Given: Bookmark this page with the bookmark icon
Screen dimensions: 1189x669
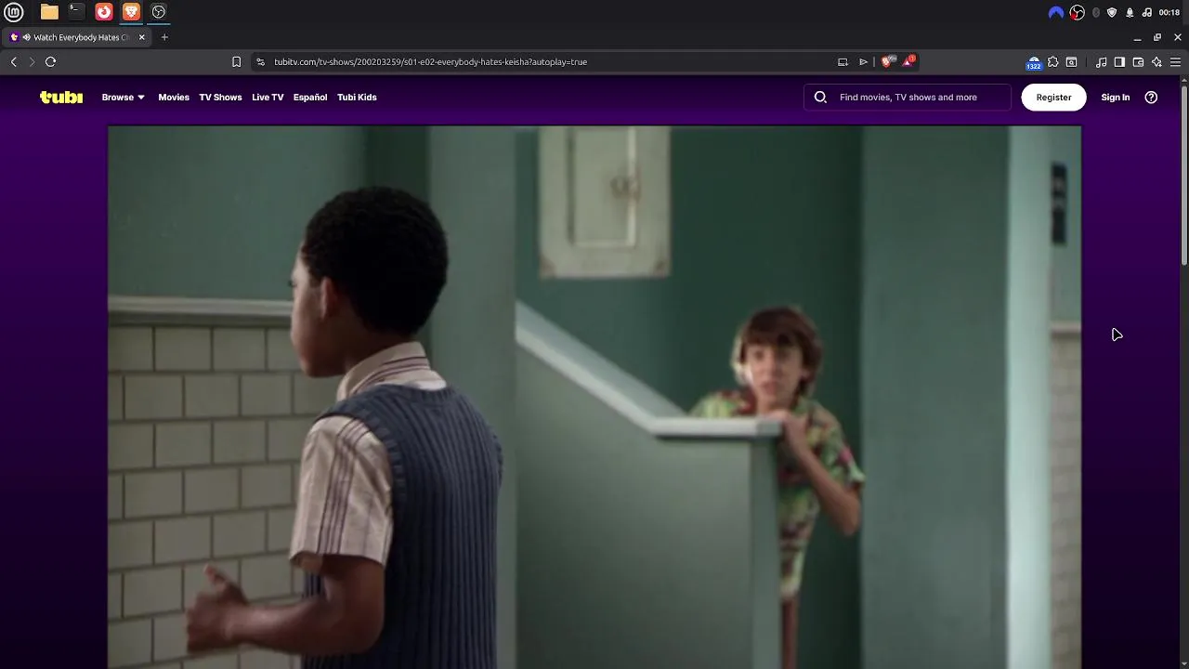Looking at the screenshot, I should point(236,62).
